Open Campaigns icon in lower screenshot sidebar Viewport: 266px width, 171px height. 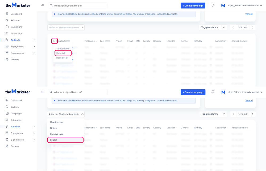click(7, 113)
